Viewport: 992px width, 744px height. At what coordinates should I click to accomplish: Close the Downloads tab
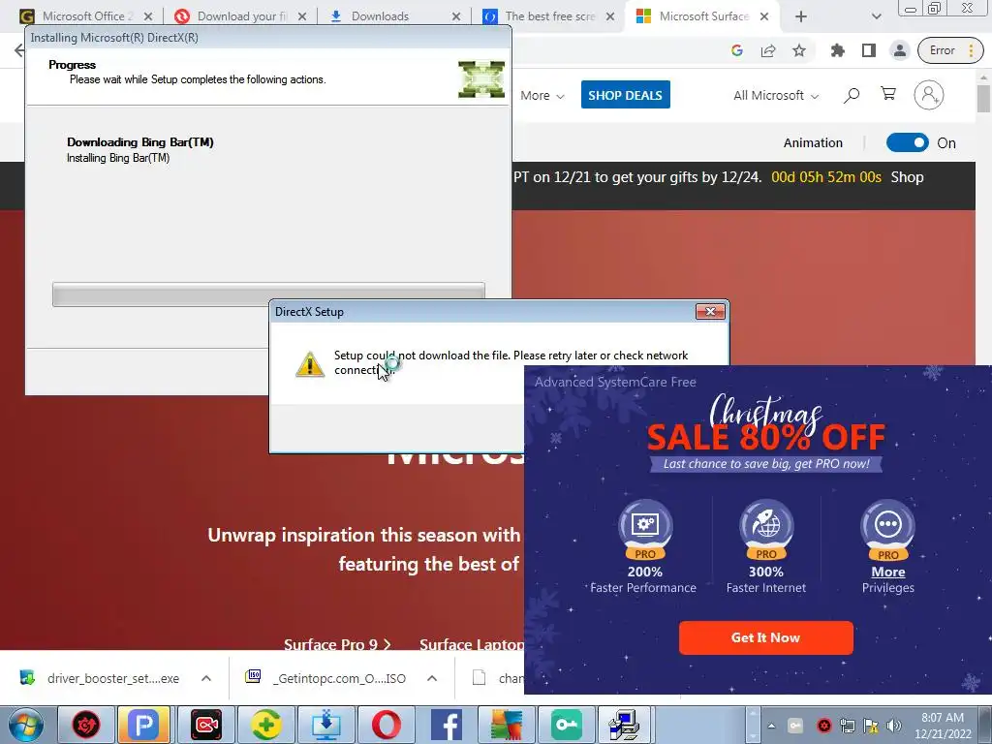coord(456,16)
